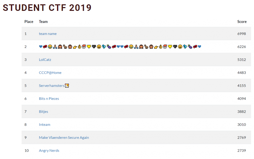Click the score 2739 for Angry Nerds
Image resolution: width=254 pixels, height=159 pixels.
[242, 151]
